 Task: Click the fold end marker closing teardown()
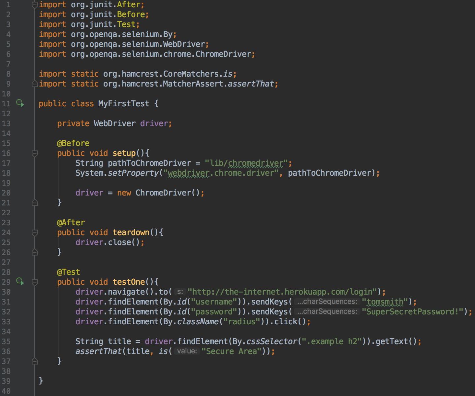[x=35, y=252]
